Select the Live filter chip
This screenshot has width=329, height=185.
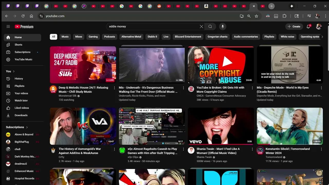point(166,37)
